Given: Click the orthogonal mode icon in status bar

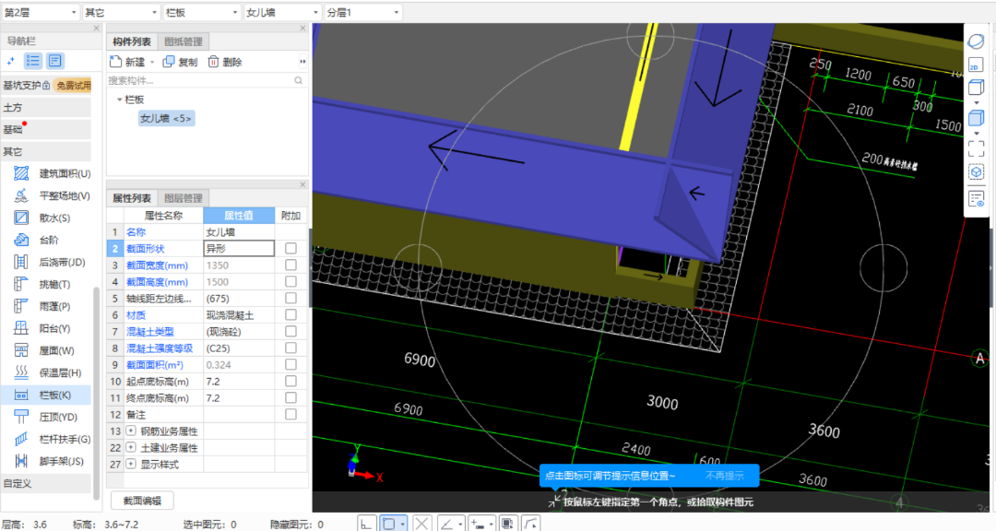Looking at the screenshot, I should (366, 524).
